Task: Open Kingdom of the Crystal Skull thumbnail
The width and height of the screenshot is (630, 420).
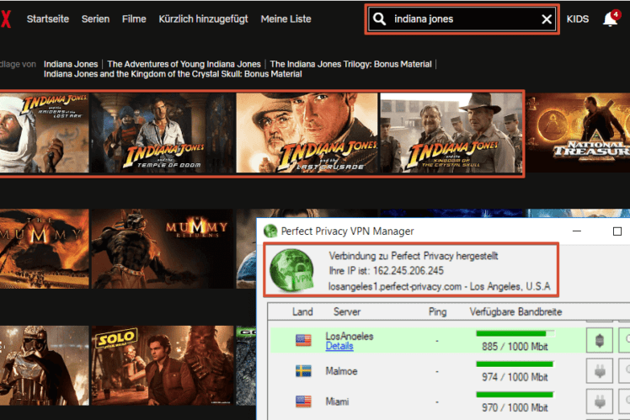Action: (451, 133)
